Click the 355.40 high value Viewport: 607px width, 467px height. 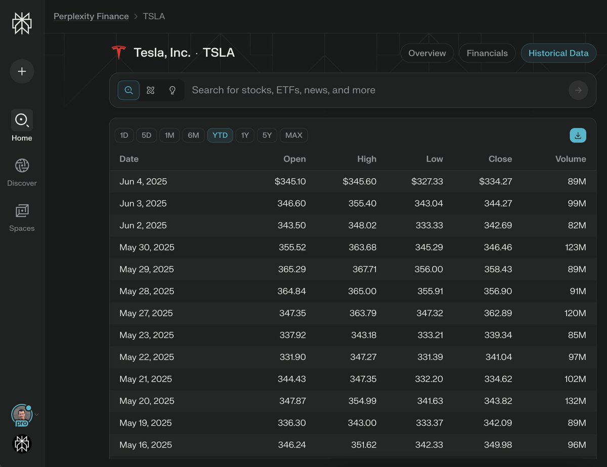362,203
